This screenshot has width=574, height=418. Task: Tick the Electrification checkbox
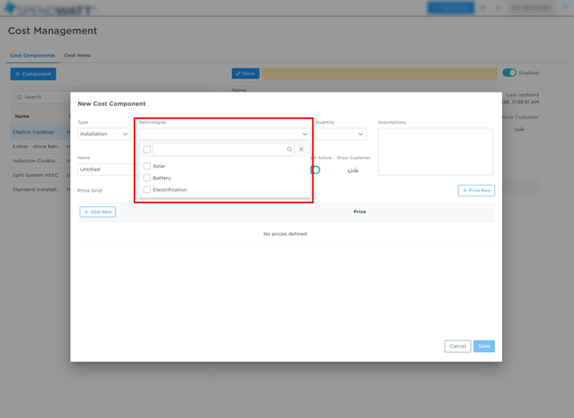[x=146, y=190]
